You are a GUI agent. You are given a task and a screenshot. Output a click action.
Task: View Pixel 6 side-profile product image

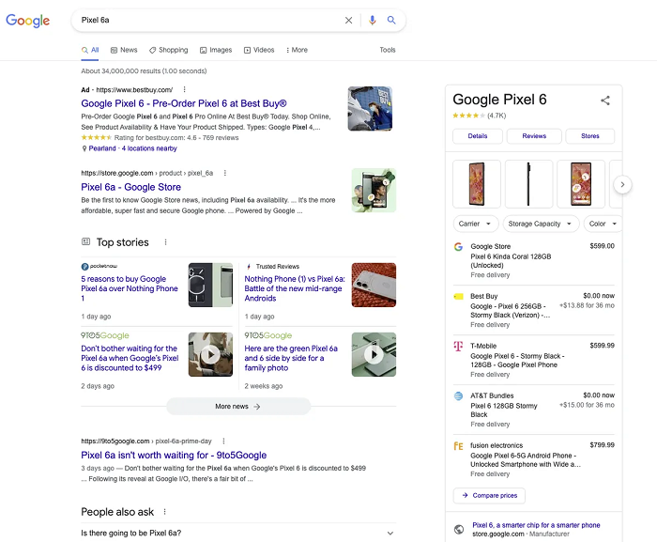click(x=528, y=184)
